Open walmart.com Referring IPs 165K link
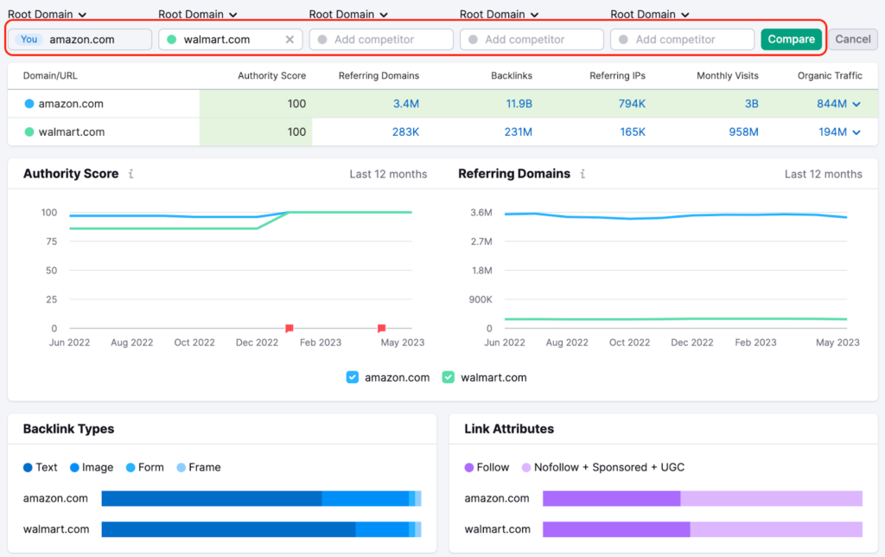 point(633,132)
